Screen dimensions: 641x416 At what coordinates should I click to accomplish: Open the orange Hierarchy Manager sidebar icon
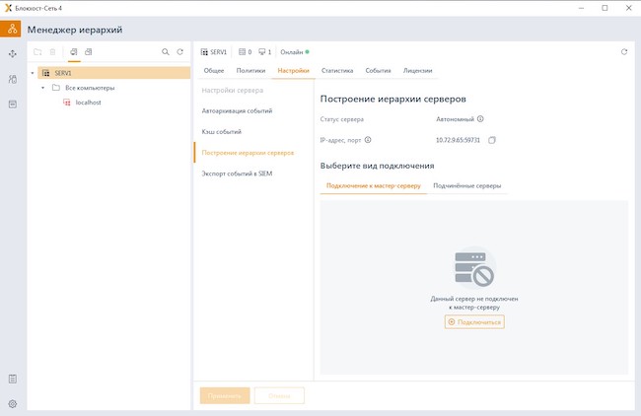pyautogui.click(x=11, y=29)
